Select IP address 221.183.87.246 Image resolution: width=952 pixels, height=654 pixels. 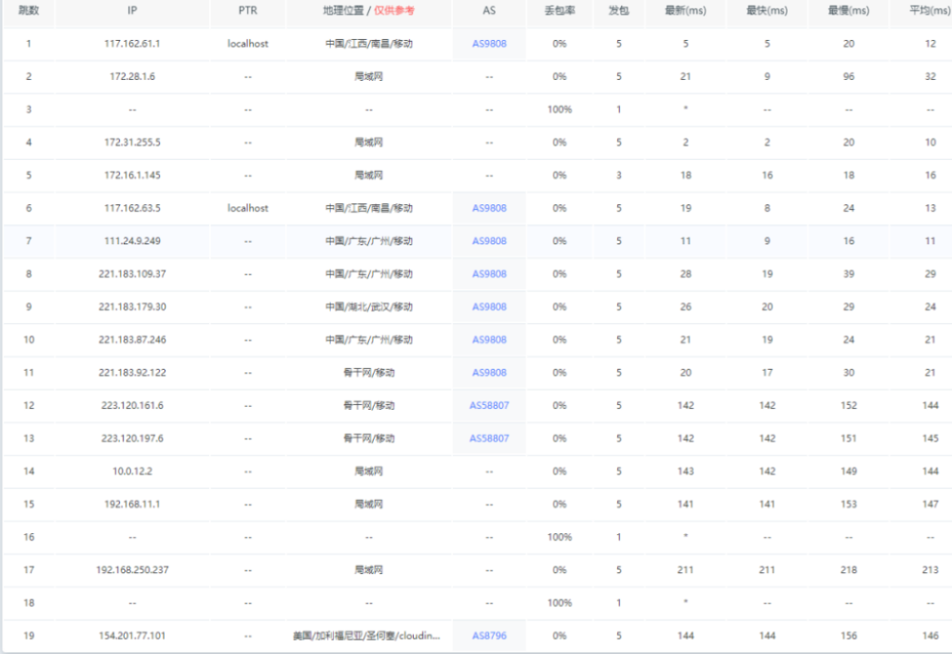pyautogui.click(x=132, y=340)
